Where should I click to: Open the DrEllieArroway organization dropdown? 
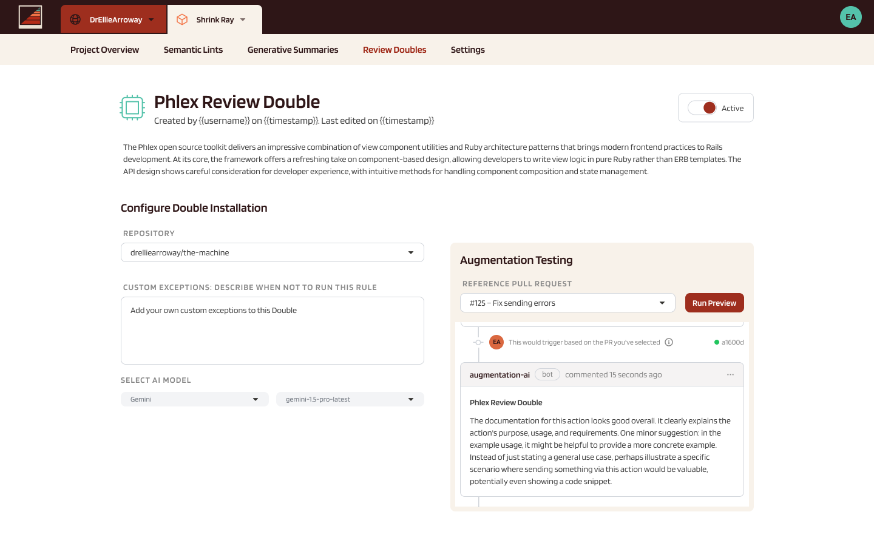pyautogui.click(x=113, y=19)
